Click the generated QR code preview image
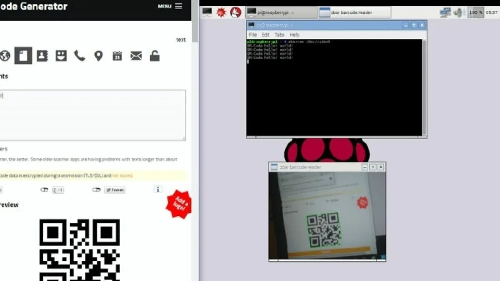Screen dimensions: 500x281 (x=80, y=250)
